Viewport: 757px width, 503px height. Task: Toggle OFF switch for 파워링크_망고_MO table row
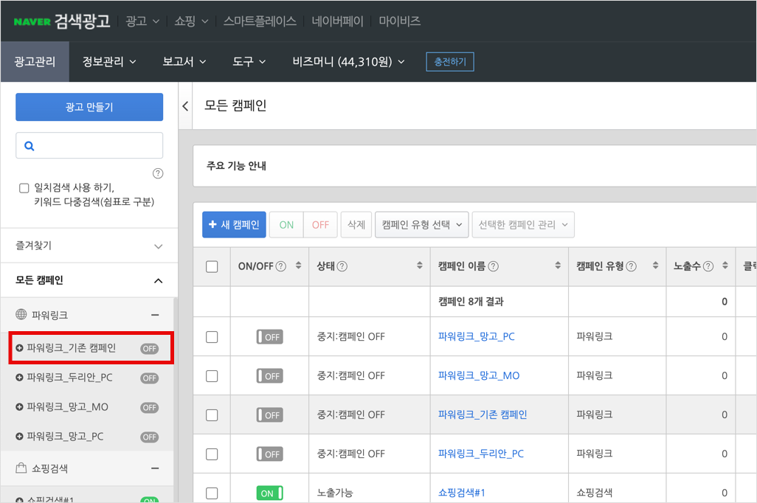tap(270, 376)
